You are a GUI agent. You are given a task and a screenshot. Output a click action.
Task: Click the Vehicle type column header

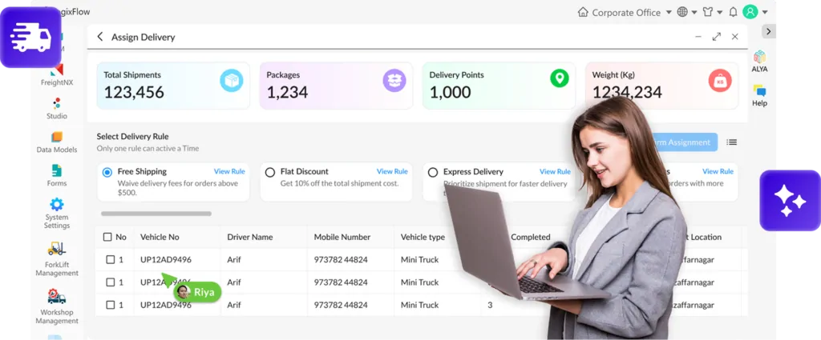pos(423,237)
